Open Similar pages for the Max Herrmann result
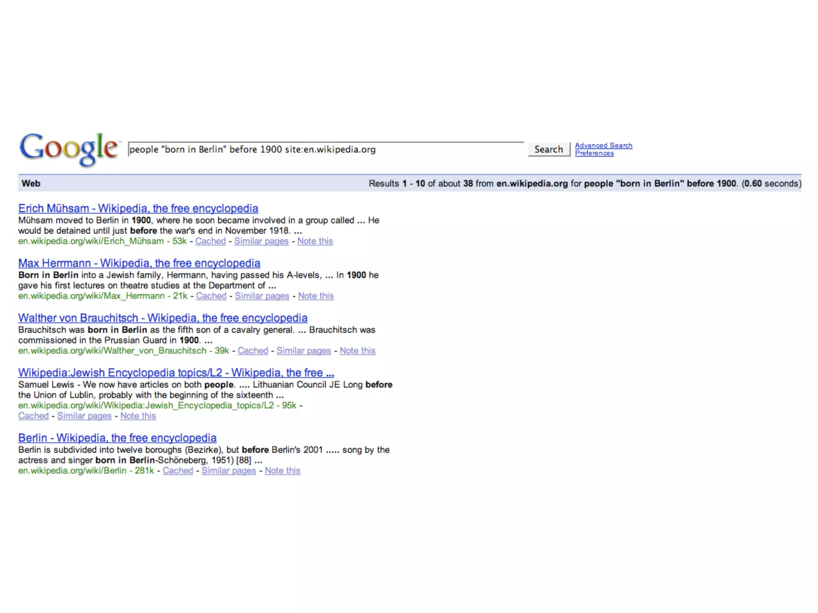Screen dimensions: 818x613 tap(262, 296)
